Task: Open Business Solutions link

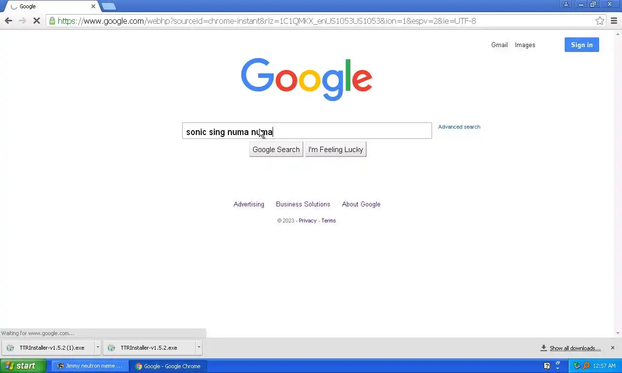Action: pos(303,204)
